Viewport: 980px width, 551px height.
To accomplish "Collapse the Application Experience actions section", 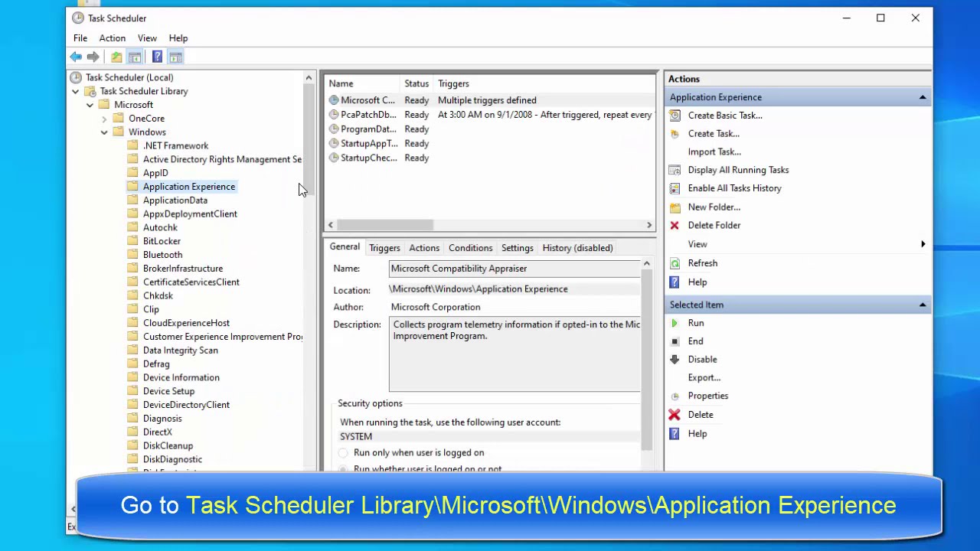I will [923, 97].
